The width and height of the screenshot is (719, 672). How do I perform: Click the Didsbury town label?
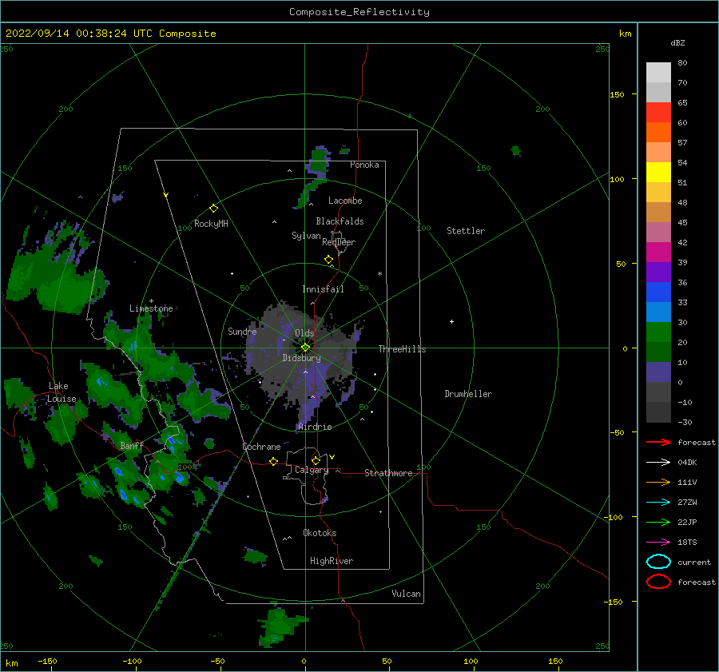301,358
